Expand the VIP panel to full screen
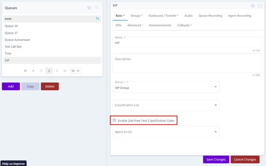 (260, 5)
